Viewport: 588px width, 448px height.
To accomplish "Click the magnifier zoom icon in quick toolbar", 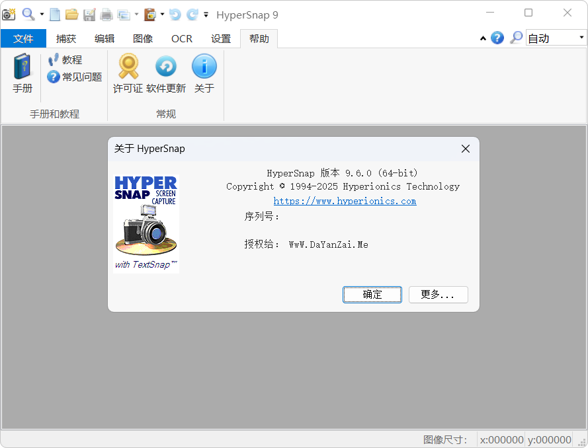I will [28, 15].
